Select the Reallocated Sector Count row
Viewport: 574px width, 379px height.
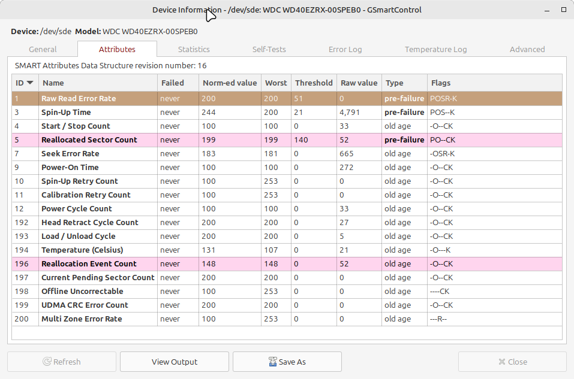(x=287, y=140)
